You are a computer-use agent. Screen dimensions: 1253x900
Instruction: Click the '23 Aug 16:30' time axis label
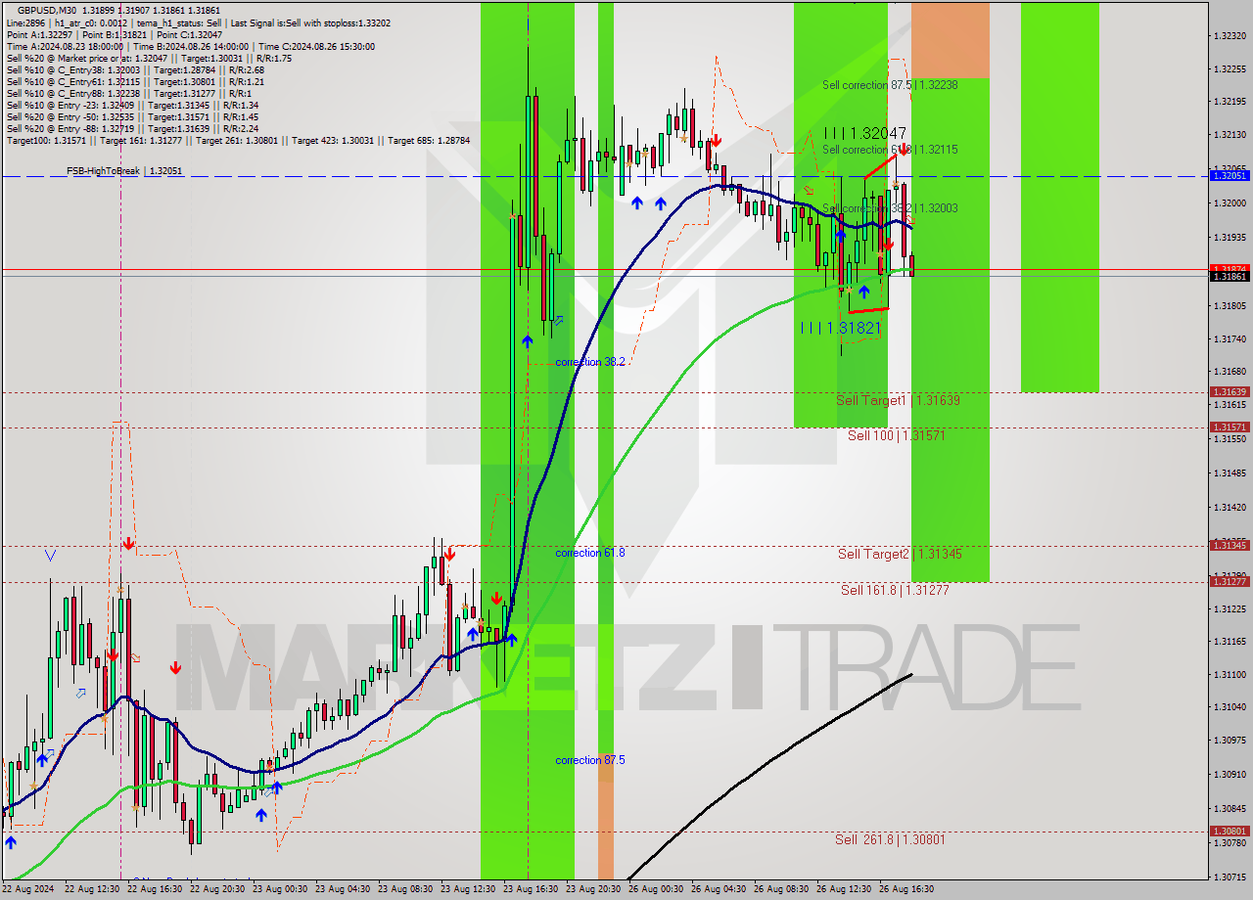[x=532, y=889]
